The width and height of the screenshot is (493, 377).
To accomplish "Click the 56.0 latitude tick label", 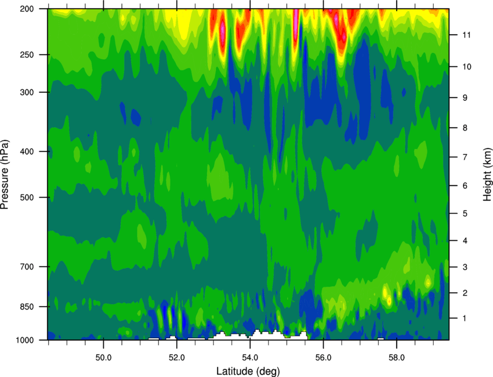I will click(x=323, y=358).
